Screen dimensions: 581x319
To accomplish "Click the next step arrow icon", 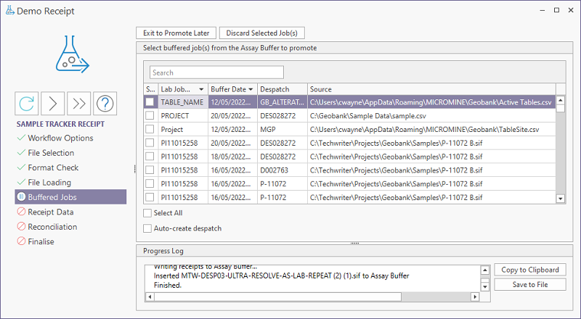I will pos(52,104).
